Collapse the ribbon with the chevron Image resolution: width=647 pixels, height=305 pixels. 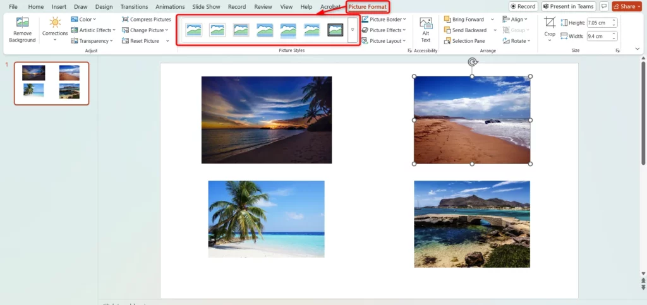point(637,49)
